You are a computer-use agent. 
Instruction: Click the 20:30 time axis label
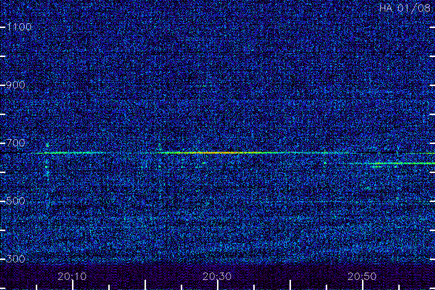point(217,276)
